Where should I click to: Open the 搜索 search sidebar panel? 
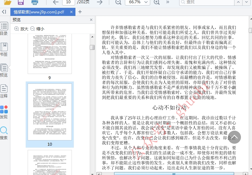pyautogui.click(x=4, y=133)
